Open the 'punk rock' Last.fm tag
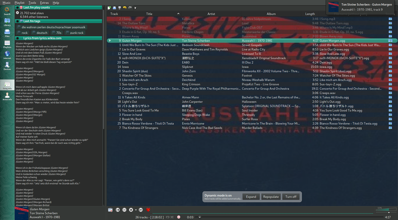This screenshot has width=398, height=220. point(75,33)
